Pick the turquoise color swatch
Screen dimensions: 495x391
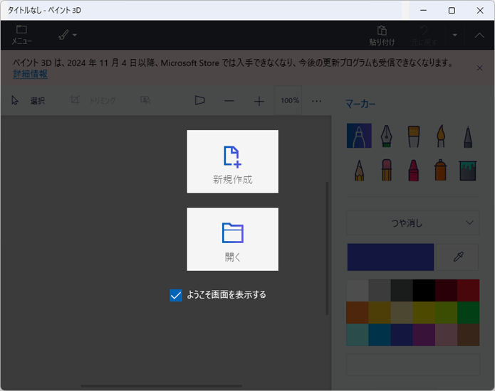358,335
